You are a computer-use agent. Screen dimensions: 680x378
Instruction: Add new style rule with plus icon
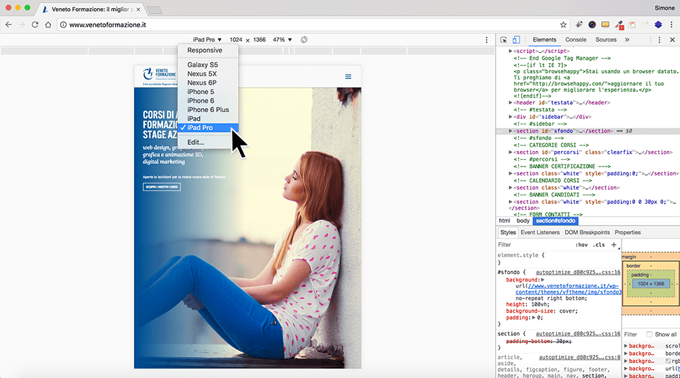[613, 245]
